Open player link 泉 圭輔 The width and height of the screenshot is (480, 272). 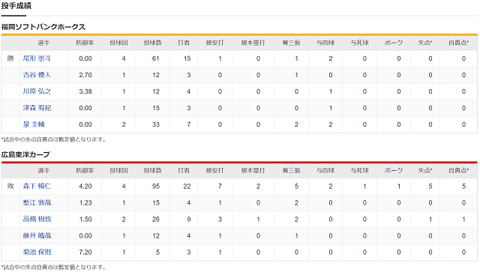(34, 124)
